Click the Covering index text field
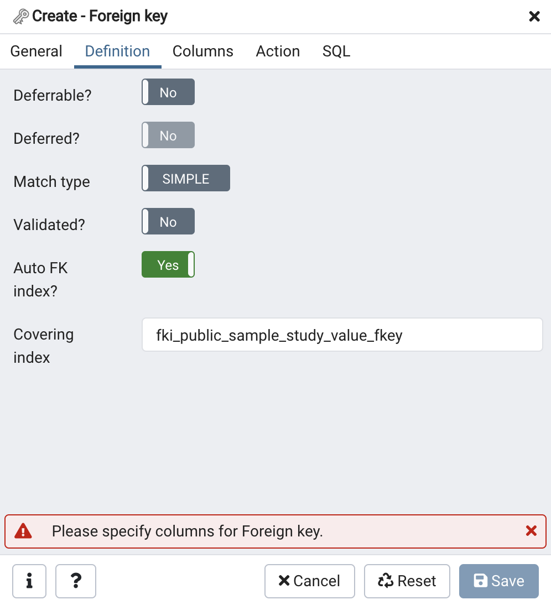The height and width of the screenshot is (605, 551). point(342,335)
